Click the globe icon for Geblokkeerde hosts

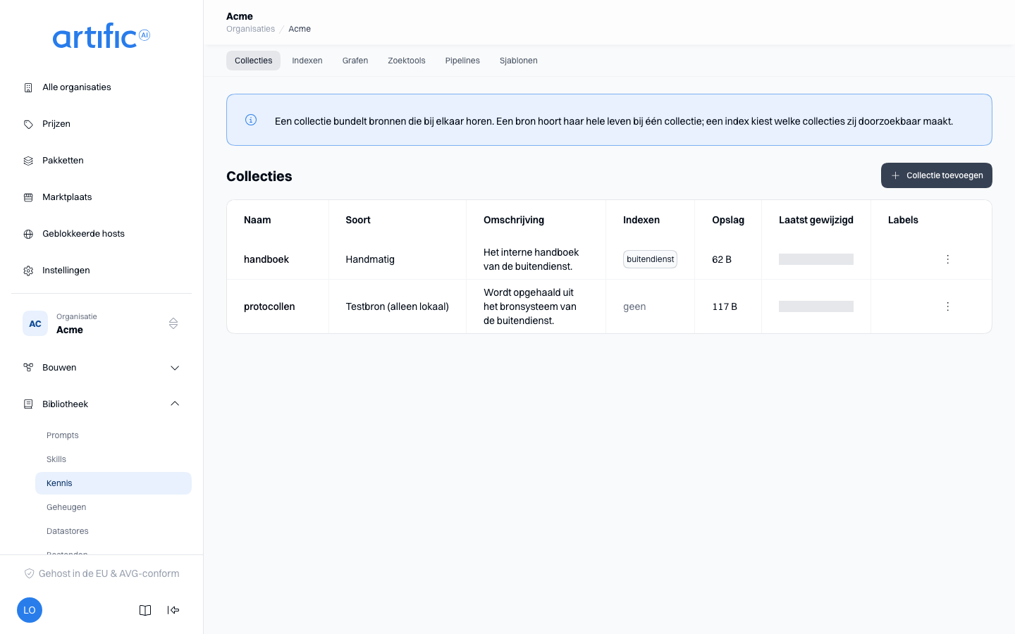(x=28, y=234)
